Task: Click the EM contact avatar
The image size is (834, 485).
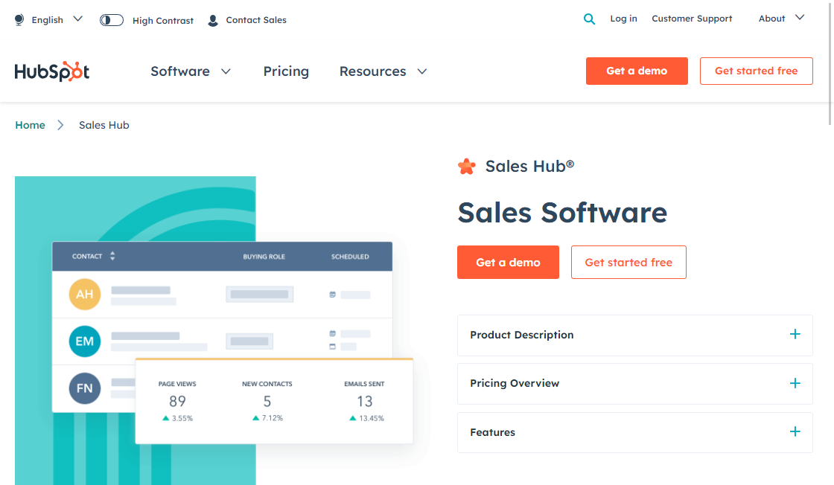Action: tap(84, 341)
